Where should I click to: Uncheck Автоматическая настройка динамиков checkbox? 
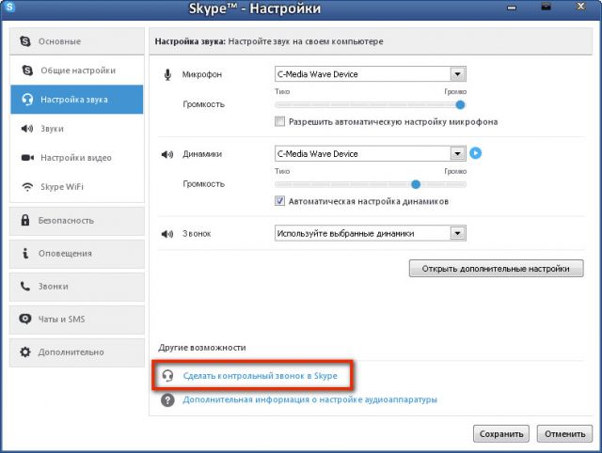coord(280,201)
